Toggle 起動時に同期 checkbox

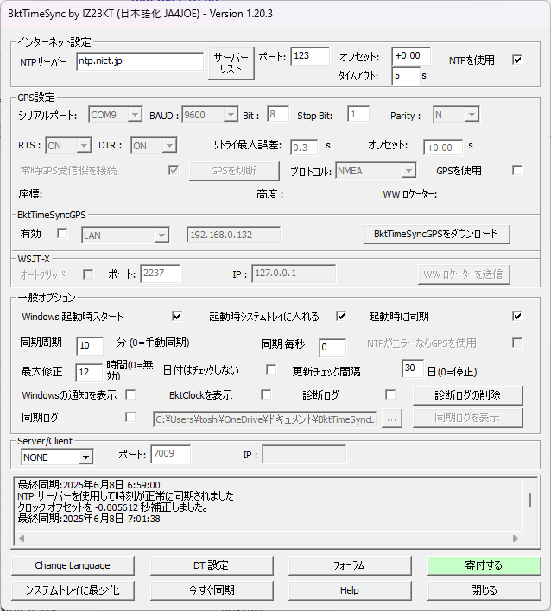pyautogui.click(x=517, y=316)
